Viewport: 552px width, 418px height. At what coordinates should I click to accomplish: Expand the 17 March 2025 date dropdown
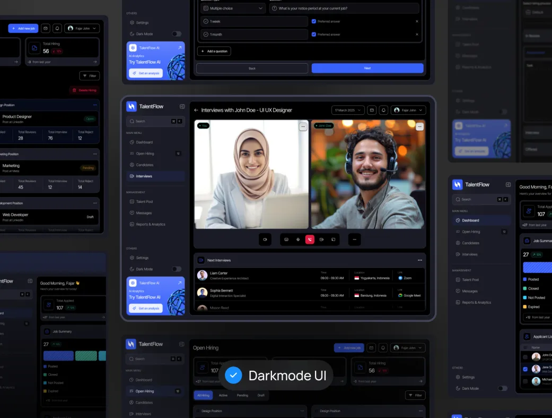348,110
